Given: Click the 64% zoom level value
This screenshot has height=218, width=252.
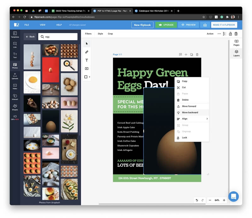Looking at the screenshot, I should [x=217, y=200].
